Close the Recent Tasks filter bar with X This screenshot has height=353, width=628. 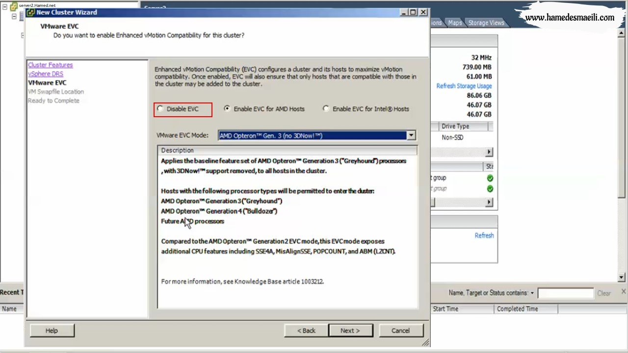pos(623,292)
